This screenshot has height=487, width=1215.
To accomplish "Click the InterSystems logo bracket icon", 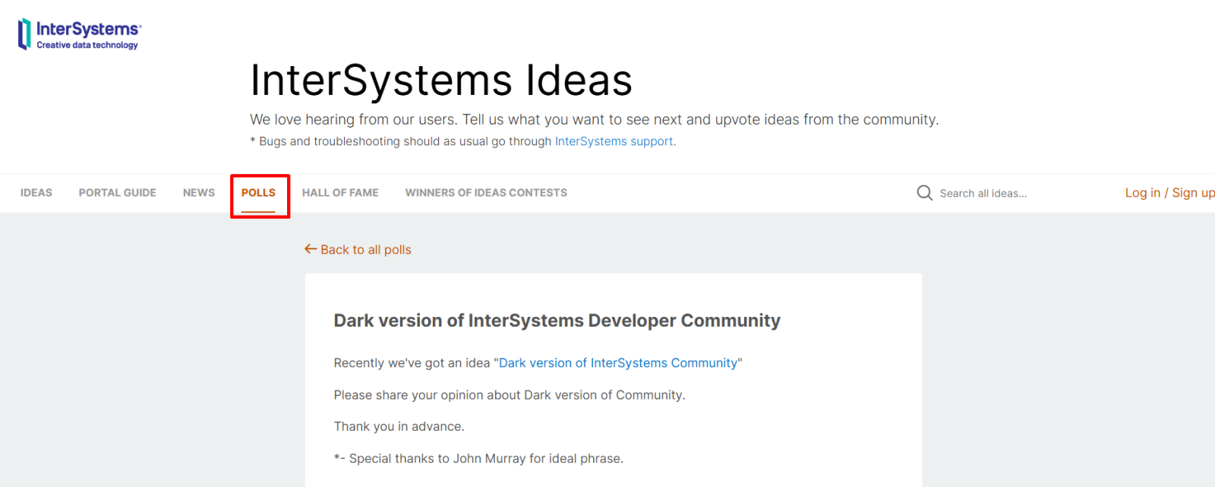I will tap(24, 34).
